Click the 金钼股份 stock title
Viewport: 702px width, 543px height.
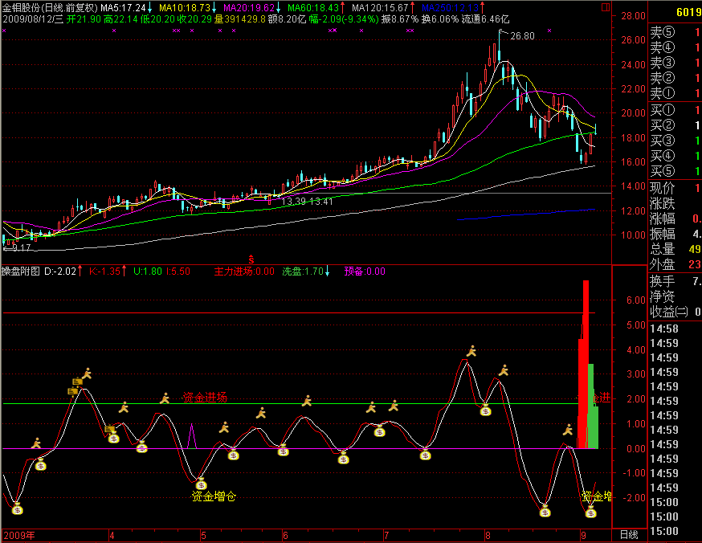click(x=22, y=7)
